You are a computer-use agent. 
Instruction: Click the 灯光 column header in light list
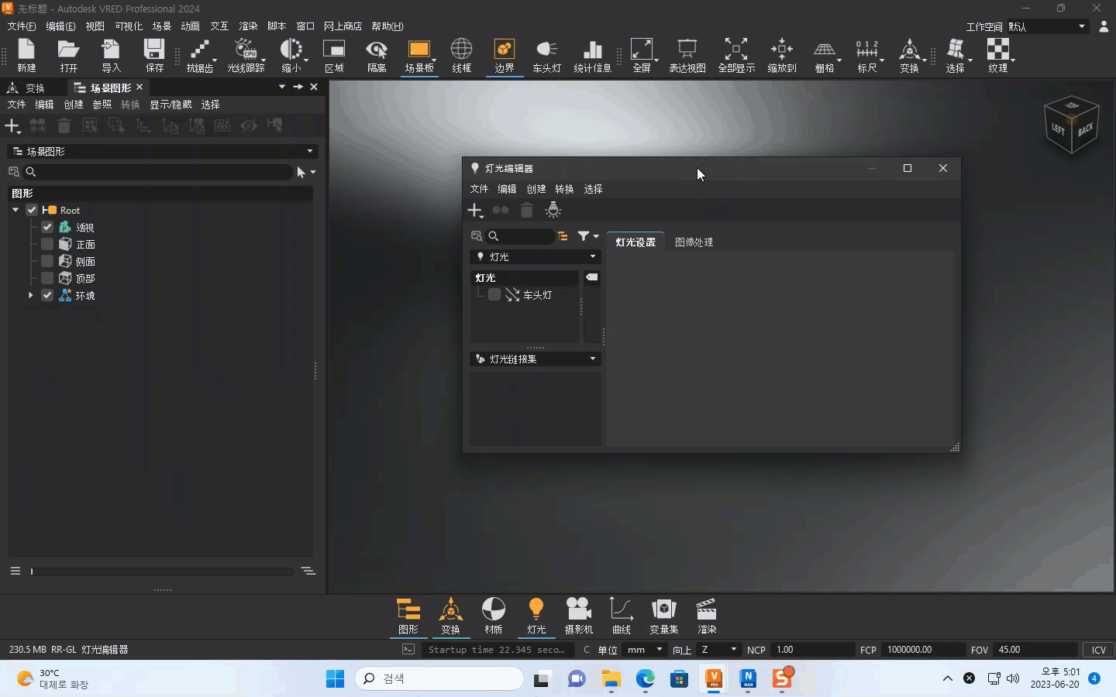click(x=524, y=277)
